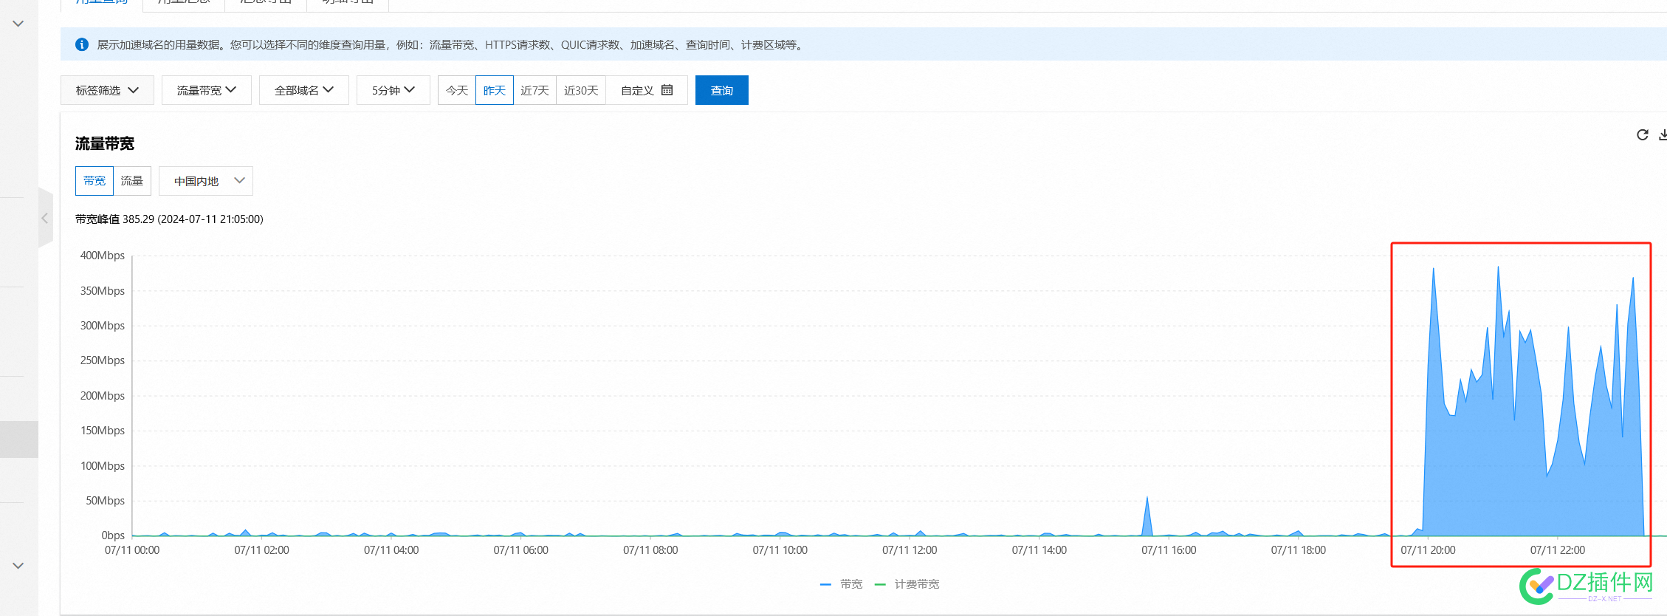Viewport: 1667px width, 616px height.
Task: Click the 07/11 16:00 x-axis label
Action: 1169,550
